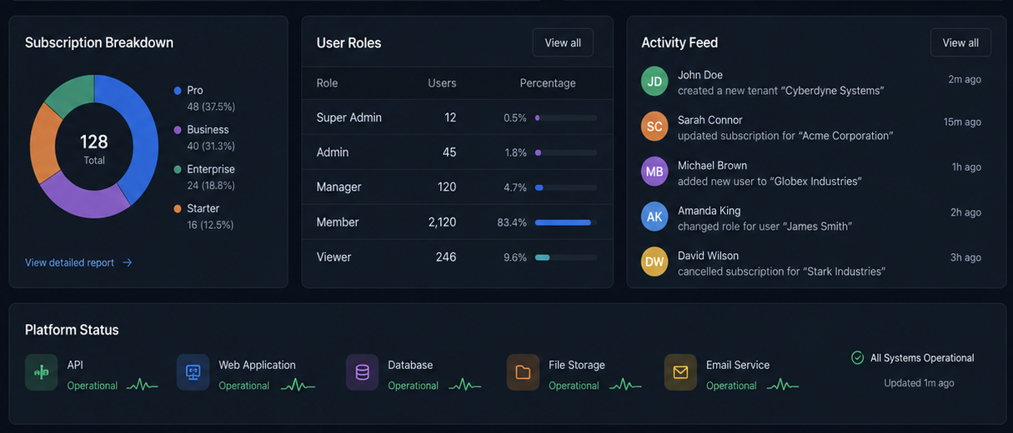Image resolution: width=1013 pixels, height=433 pixels.
Task: Select the Viewer role name
Action: pos(333,257)
